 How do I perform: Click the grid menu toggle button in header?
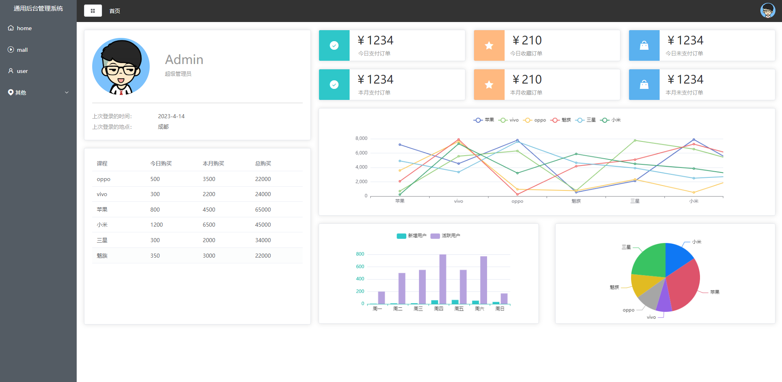93,11
